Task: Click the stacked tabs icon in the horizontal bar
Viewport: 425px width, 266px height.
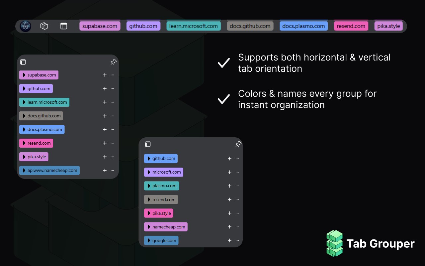Action: [x=44, y=26]
